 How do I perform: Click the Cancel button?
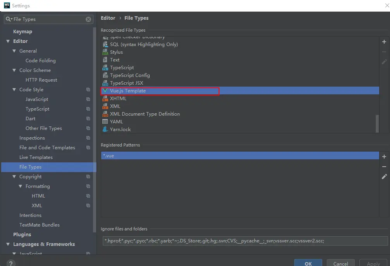tap(340, 263)
